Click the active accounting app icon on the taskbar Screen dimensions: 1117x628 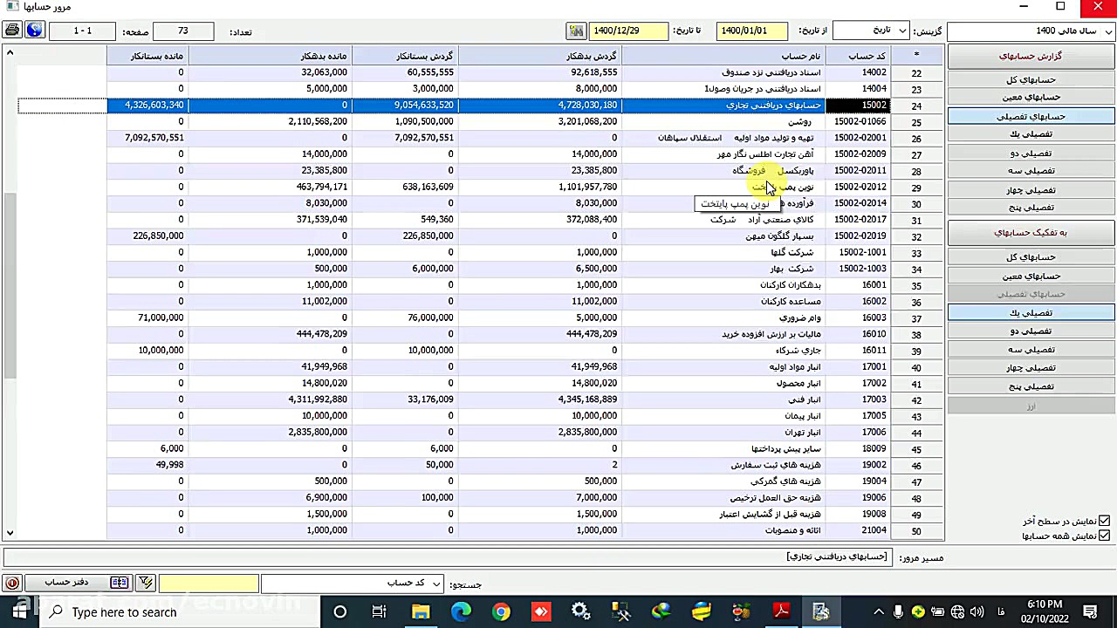coord(821,611)
